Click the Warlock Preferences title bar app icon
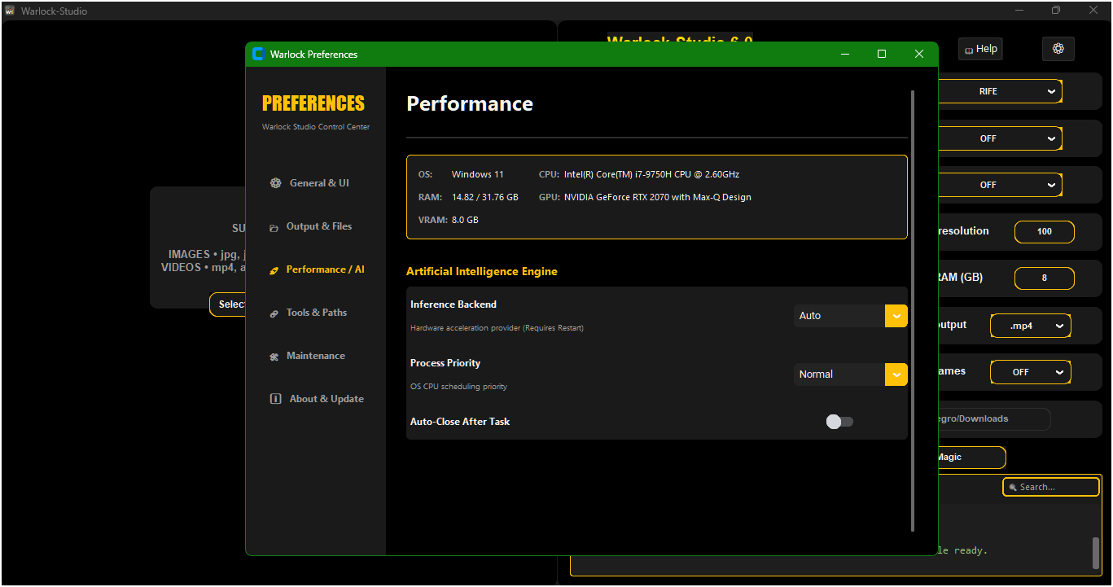The height and width of the screenshot is (587, 1113). click(258, 55)
